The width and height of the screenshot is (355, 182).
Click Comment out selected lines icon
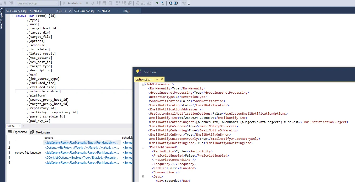[157, 3]
